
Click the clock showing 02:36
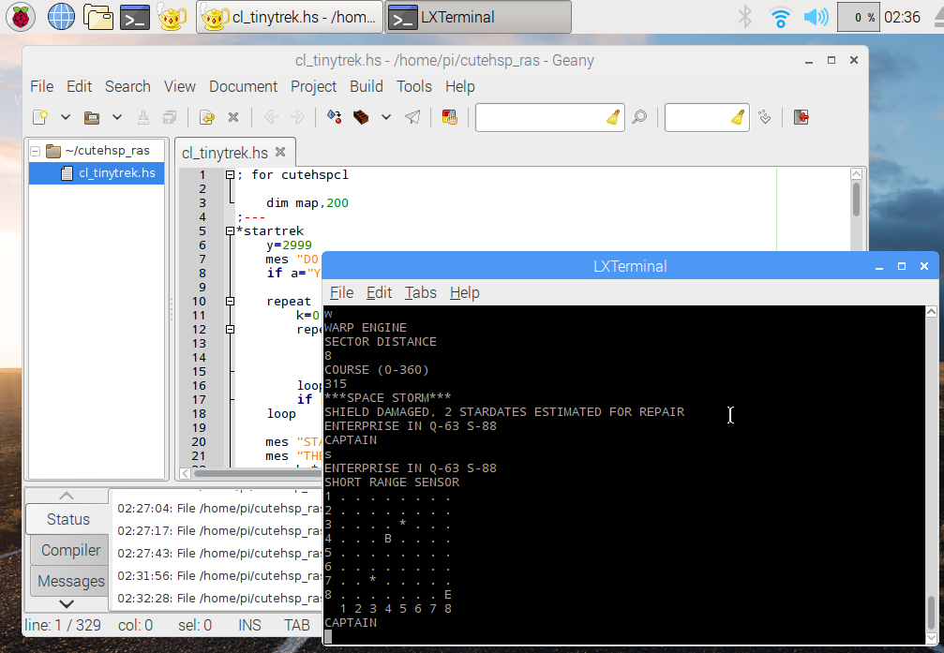[902, 17]
